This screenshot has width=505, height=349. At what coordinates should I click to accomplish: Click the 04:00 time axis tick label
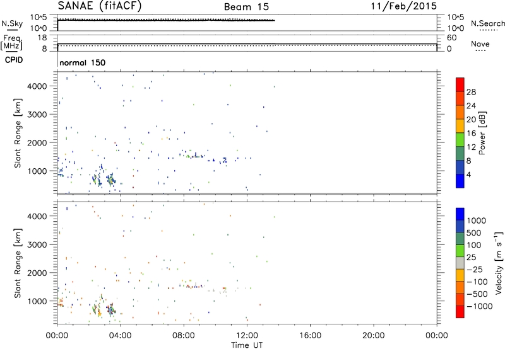coord(121,336)
